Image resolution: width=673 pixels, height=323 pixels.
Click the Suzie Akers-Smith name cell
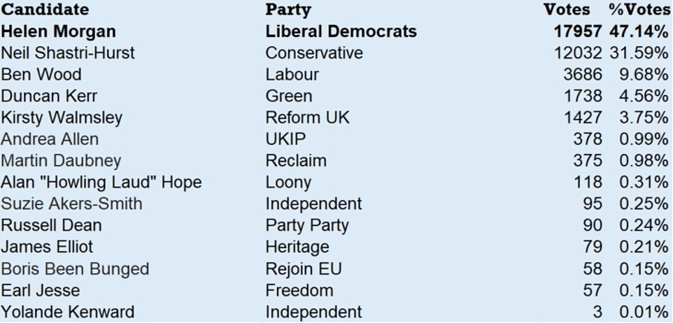pos(71,204)
